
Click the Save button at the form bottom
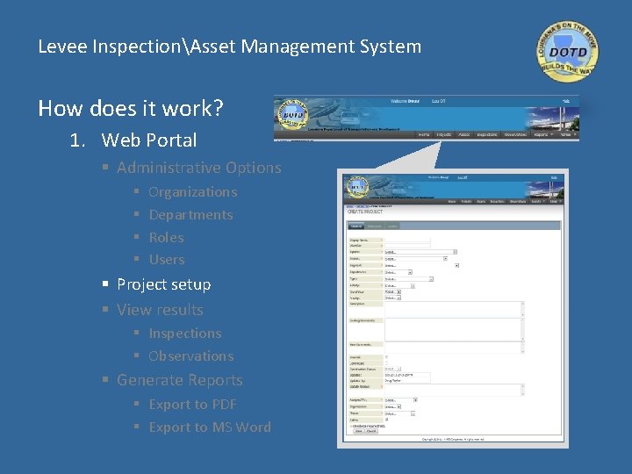pyautogui.click(x=359, y=431)
